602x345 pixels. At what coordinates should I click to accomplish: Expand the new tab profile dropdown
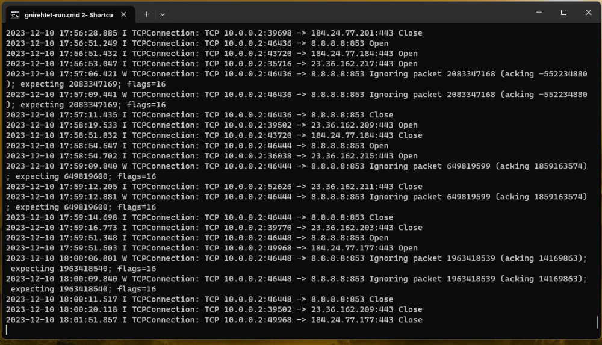pyautogui.click(x=163, y=13)
